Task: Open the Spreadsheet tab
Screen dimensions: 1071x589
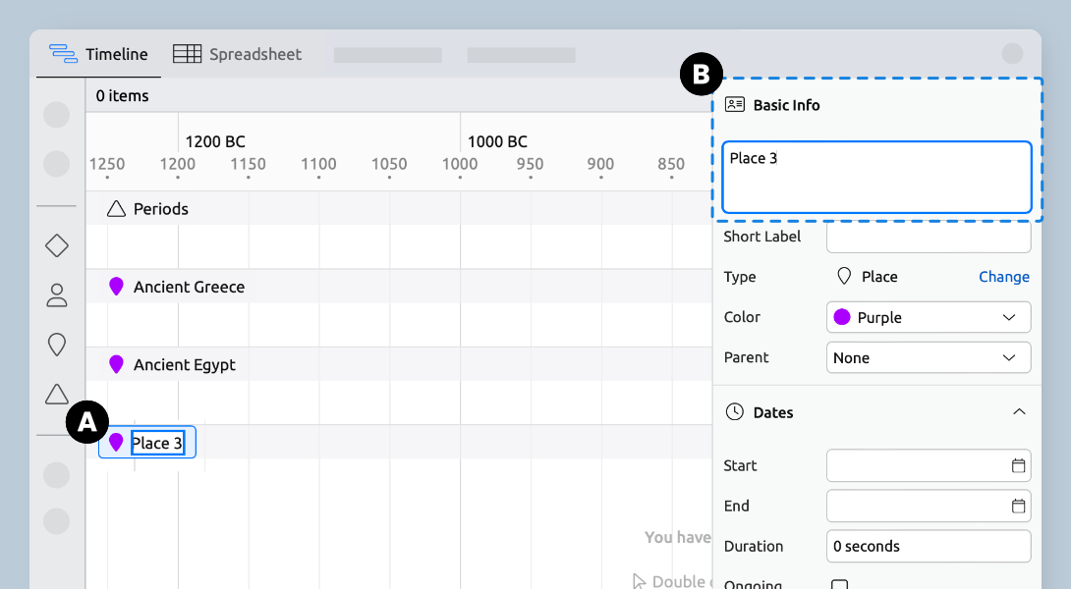Action: click(237, 54)
